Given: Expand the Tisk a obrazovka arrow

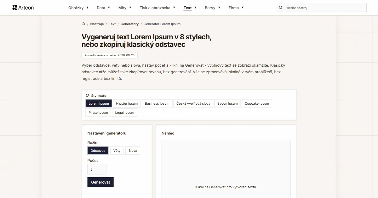Looking at the screenshot, I should pos(174,8).
